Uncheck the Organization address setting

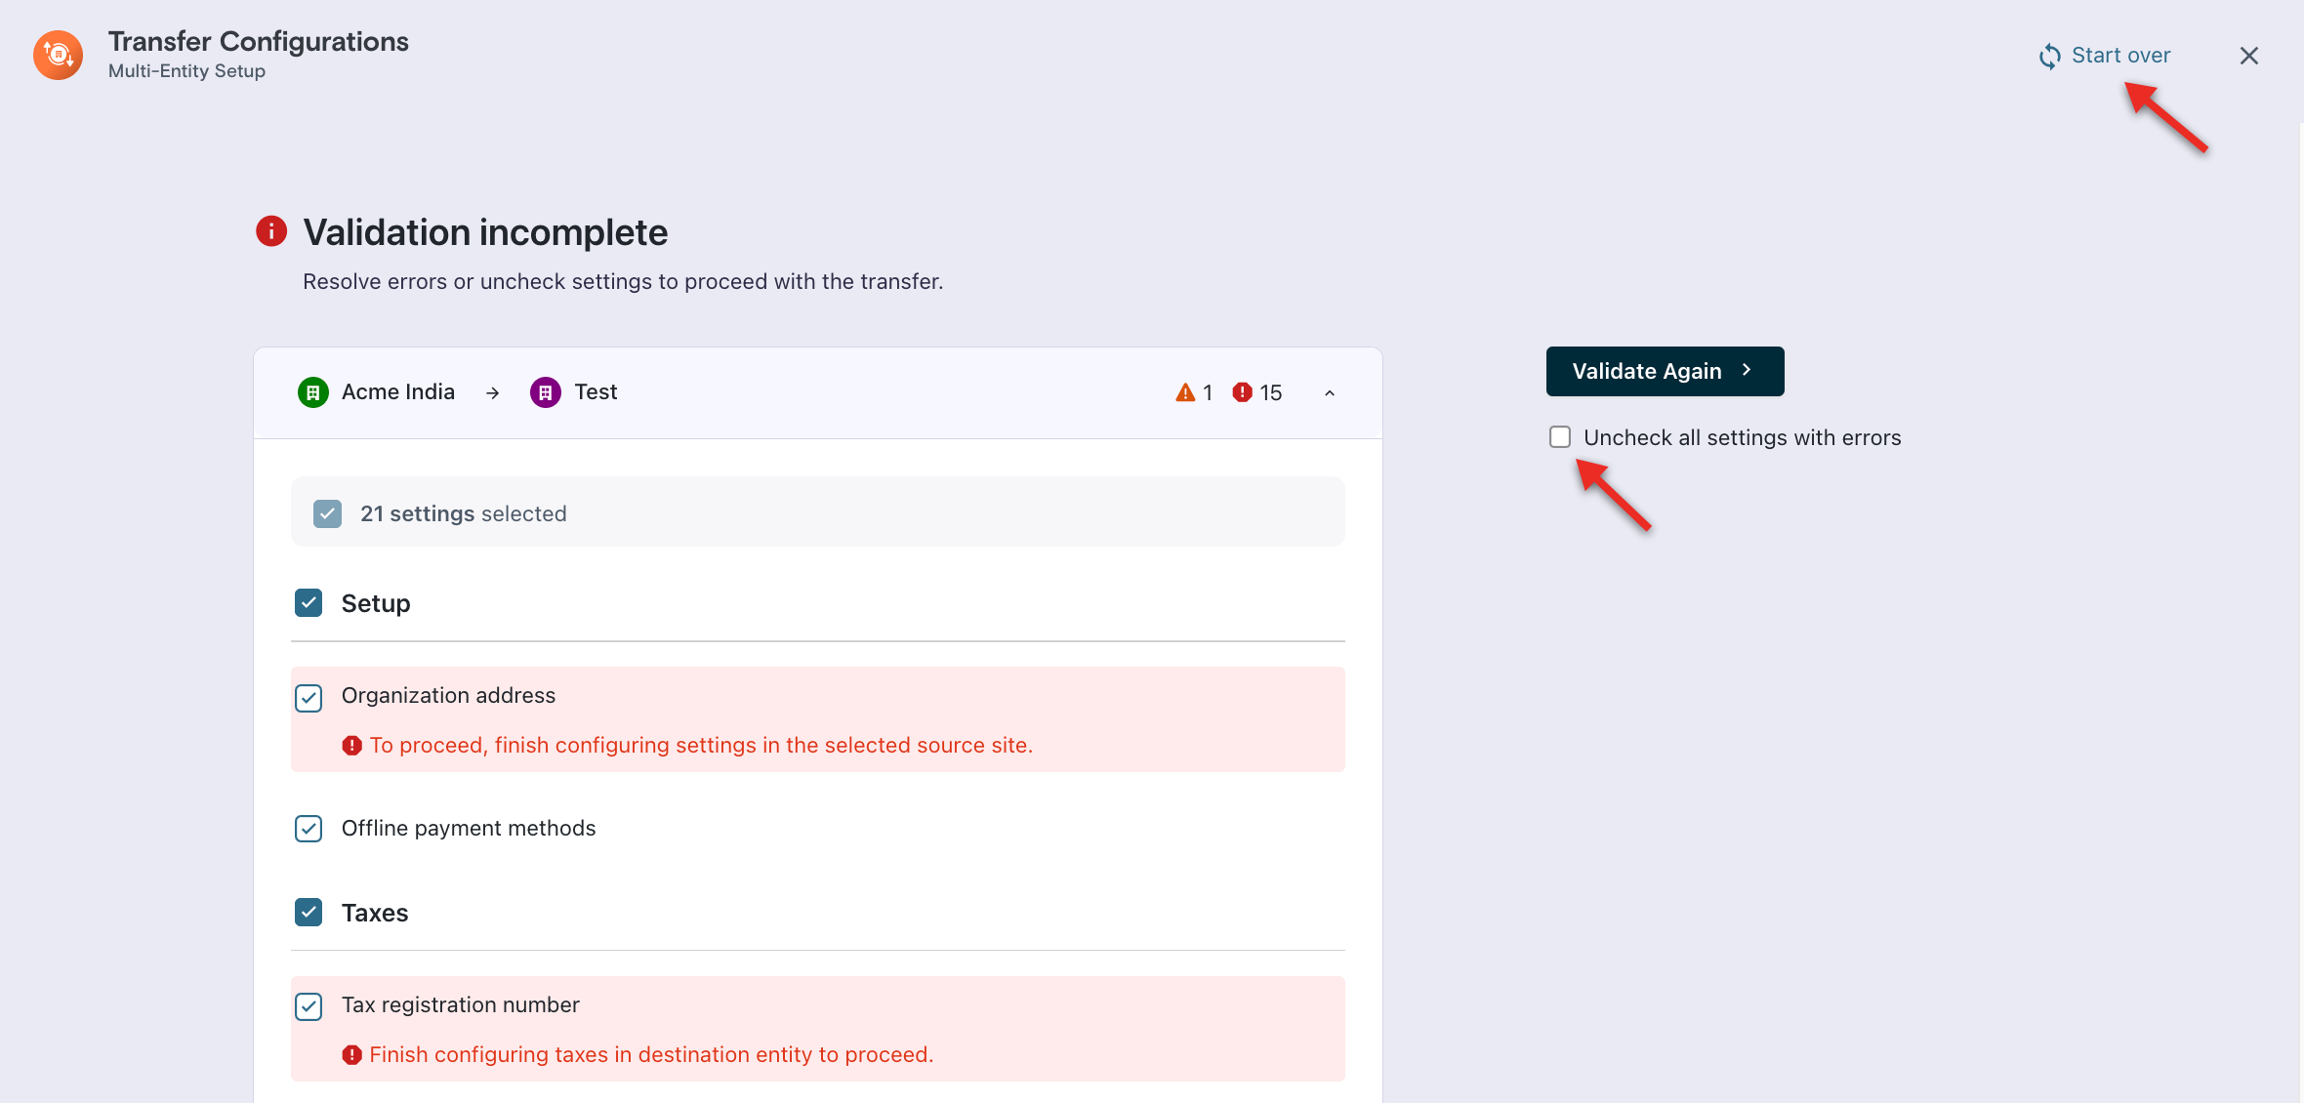[x=309, y=698]
